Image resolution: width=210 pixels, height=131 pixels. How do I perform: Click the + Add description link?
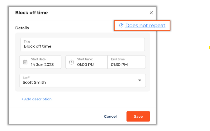(36, 99)
